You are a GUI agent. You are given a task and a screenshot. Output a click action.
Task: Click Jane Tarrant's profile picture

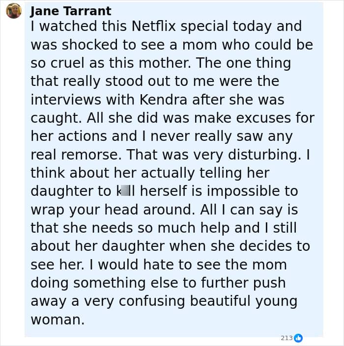tap(14, 10)
